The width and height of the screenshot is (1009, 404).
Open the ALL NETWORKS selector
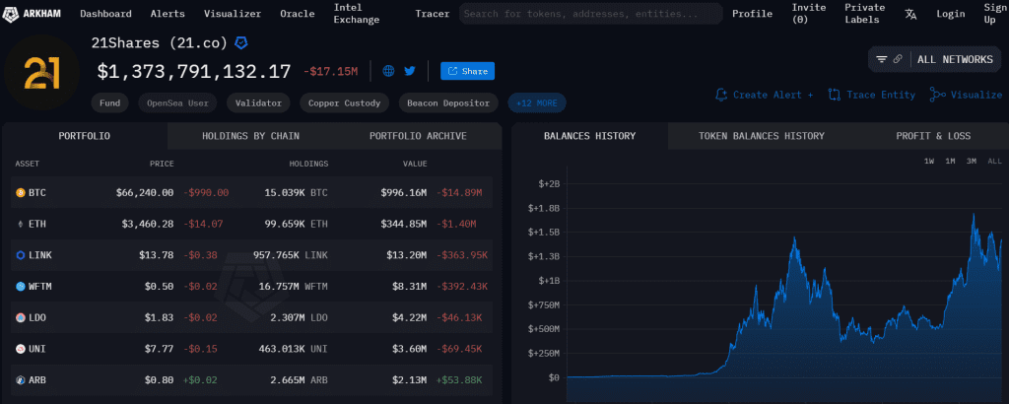[x=955, y=59]
